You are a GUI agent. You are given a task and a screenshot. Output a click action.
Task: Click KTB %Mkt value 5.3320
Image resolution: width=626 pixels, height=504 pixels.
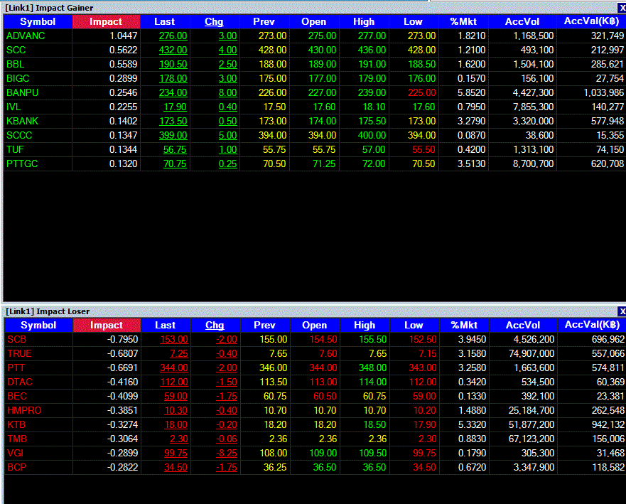472,424
